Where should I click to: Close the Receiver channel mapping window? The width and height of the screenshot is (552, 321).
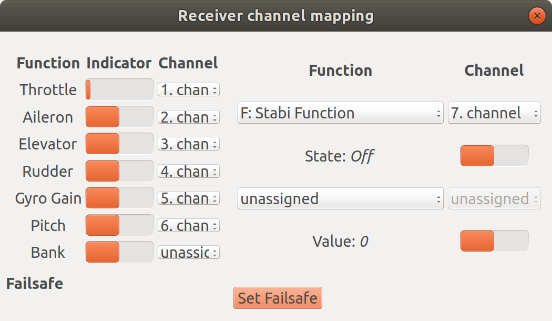coord(537,16)
